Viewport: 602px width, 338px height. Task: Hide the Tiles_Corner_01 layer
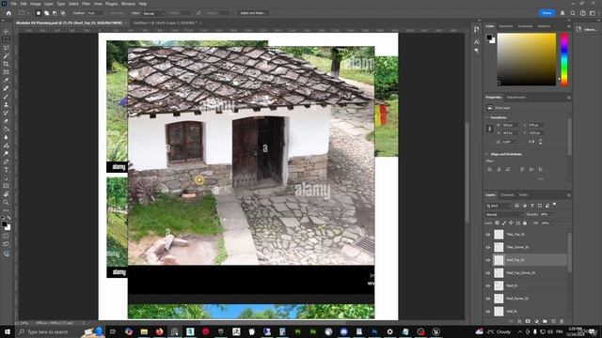pyautogui.click(x=488, y=247)
